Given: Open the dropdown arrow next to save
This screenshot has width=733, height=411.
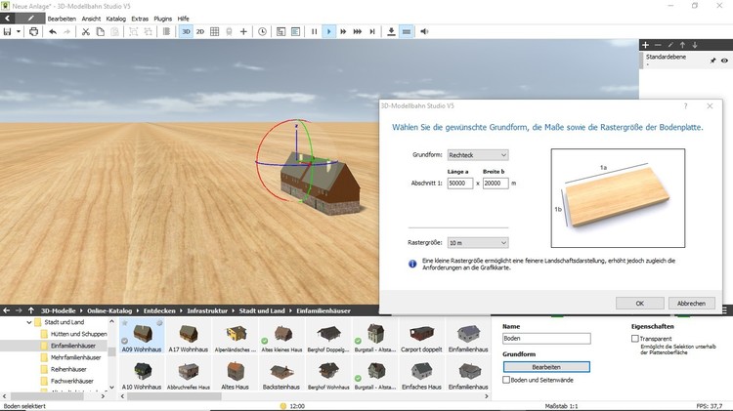Looking at the screenshot, I should point(20,31).
